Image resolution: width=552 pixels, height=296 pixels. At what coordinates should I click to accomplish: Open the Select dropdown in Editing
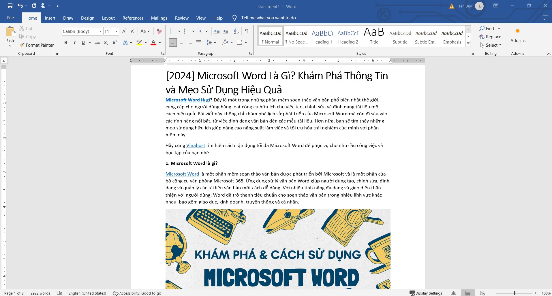pos(491,45)
